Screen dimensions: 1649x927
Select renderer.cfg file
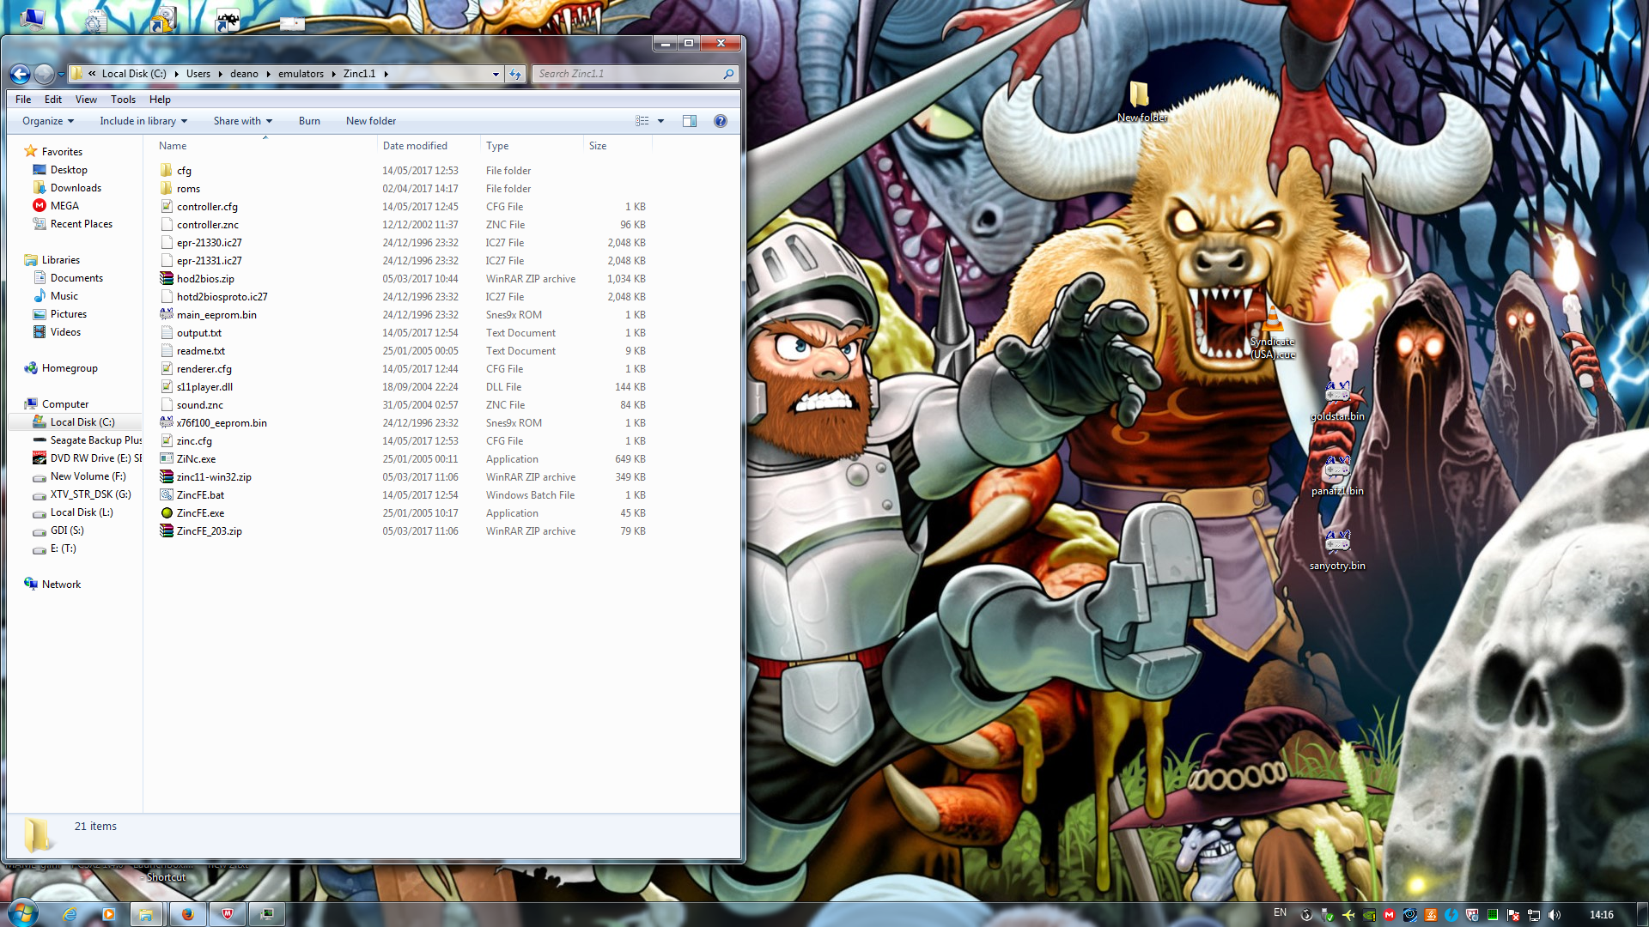[204, 369]
